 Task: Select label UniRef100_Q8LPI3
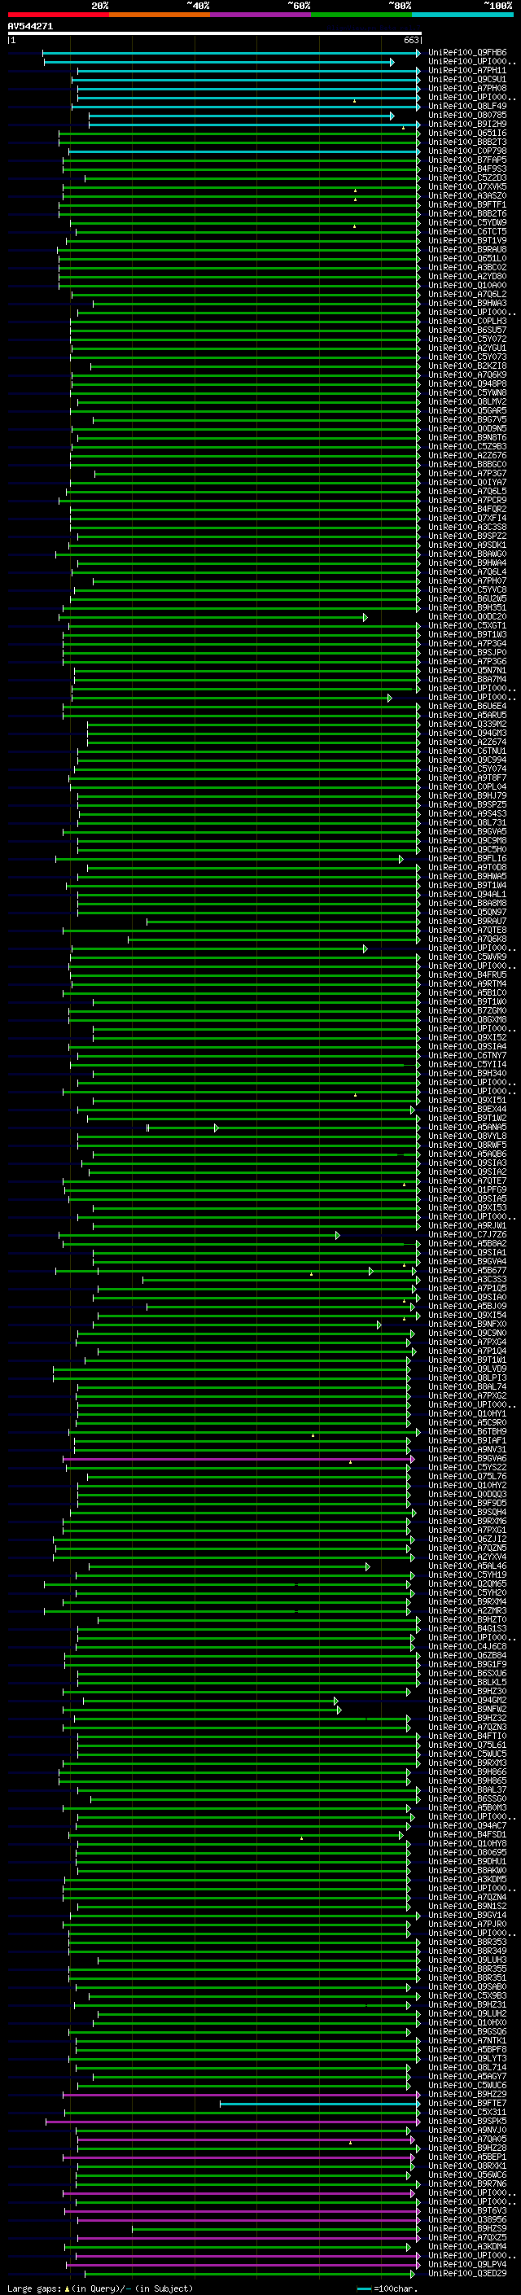click(x=467, y=1378)
